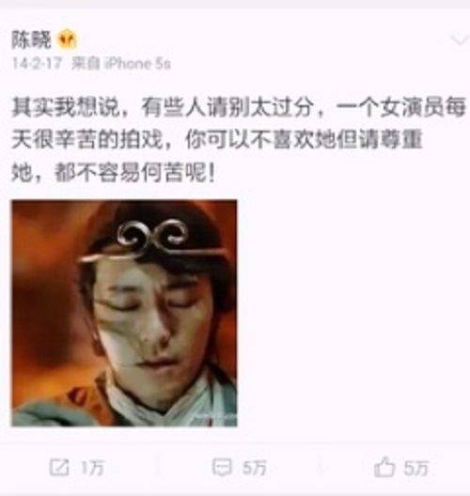Click the 14-2-17 post timestamp
This screenshot has width=470, height=496.
pos(37,64)
